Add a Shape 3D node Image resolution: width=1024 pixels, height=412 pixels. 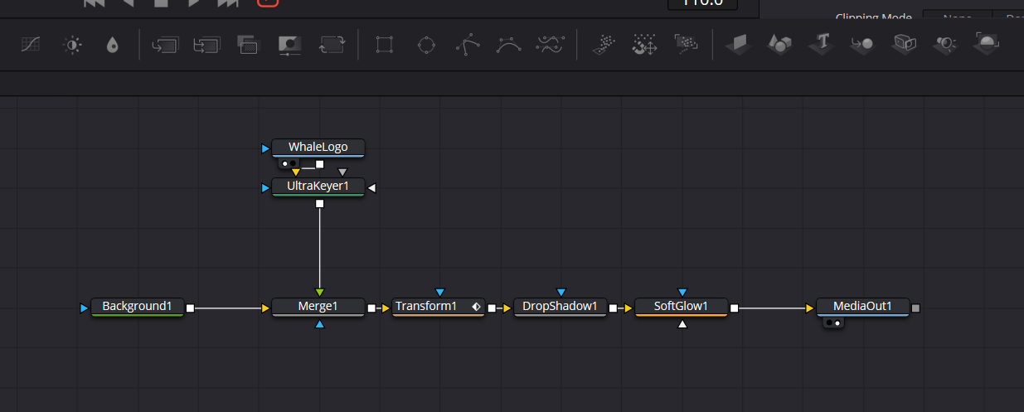click(x=779, y=44)
